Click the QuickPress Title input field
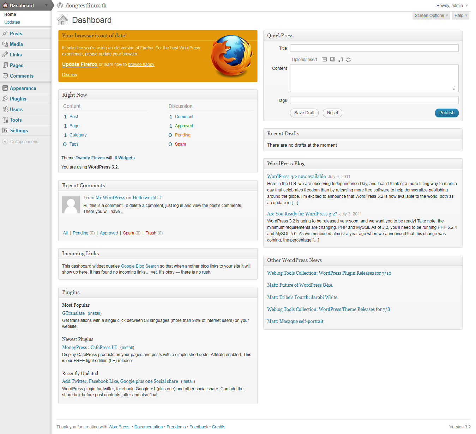Viewport: 476px width, 434px height. [x=374, y=48]
